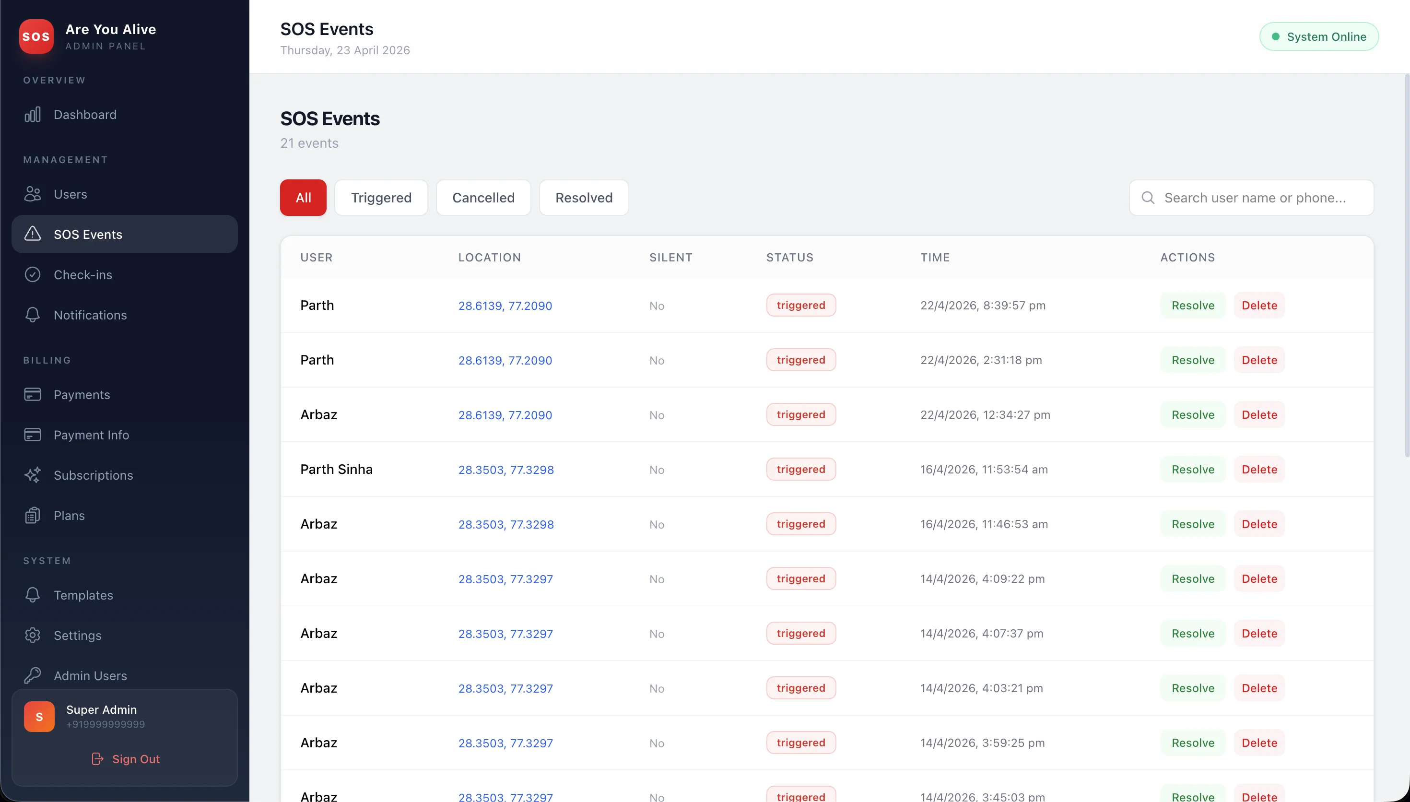Resolve Parth's 8:39:57 pm SOS event
Screen dimensions: 1410x802
[x=1192, y=305]
